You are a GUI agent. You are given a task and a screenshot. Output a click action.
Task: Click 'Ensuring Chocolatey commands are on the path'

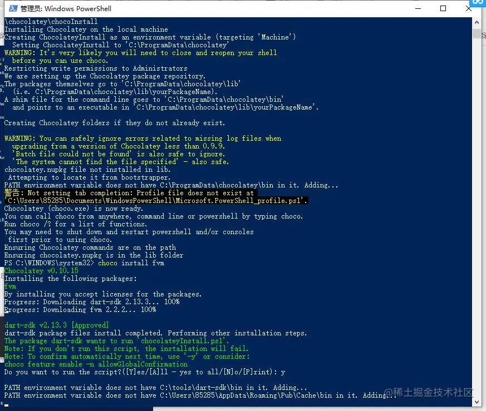(90, 247)
